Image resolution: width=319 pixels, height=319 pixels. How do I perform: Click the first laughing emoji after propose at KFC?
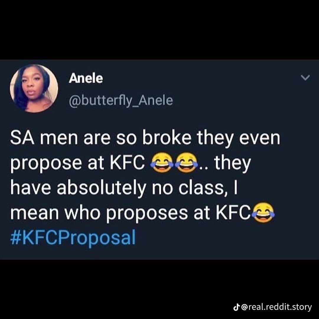(162, 163)
